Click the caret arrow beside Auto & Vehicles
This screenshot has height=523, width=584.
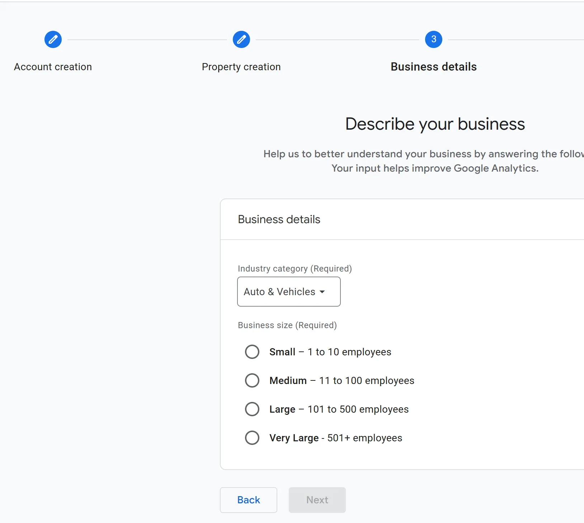coord(322,292)
